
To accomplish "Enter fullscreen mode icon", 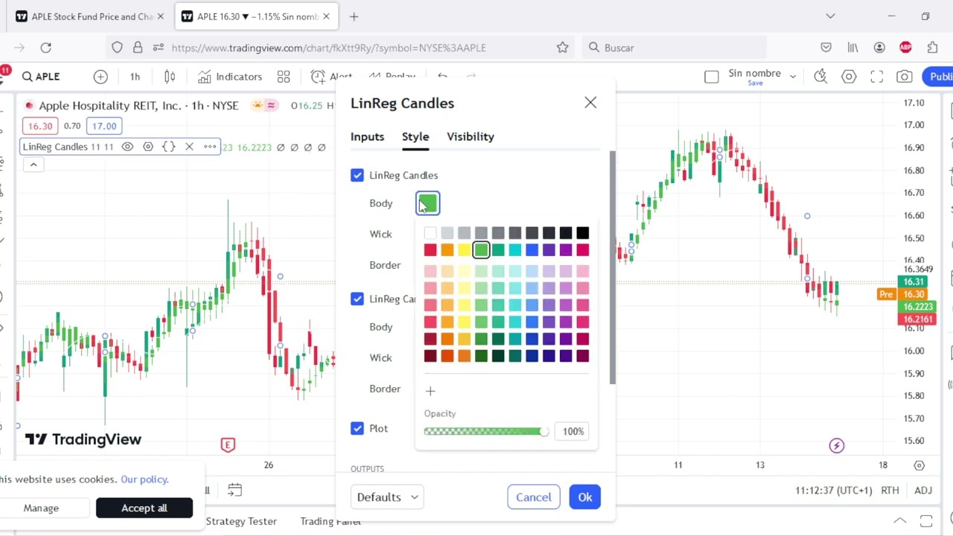I will click(876, 77).
